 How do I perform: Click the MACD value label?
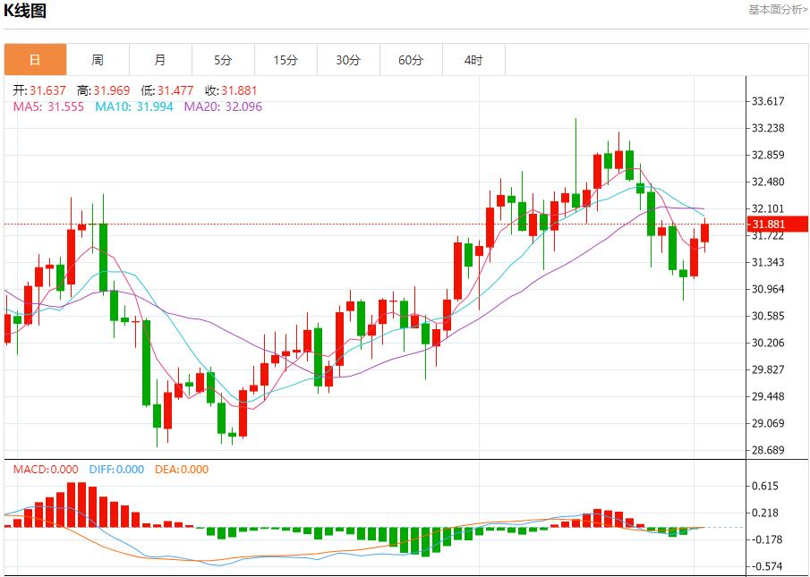(x=45, y=469)
